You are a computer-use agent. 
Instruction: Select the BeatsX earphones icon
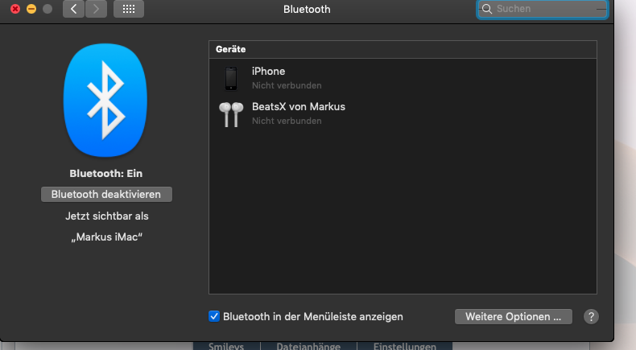click(x=231, y=114)
